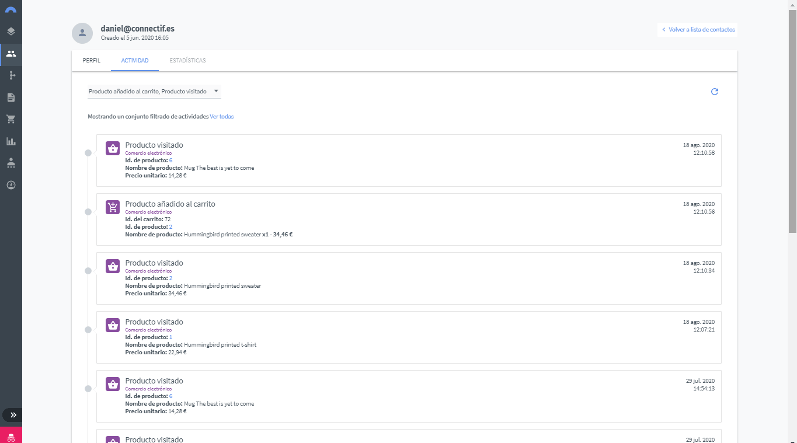
Task: Open the activity type filter dropdown
Action: [155, 92]
